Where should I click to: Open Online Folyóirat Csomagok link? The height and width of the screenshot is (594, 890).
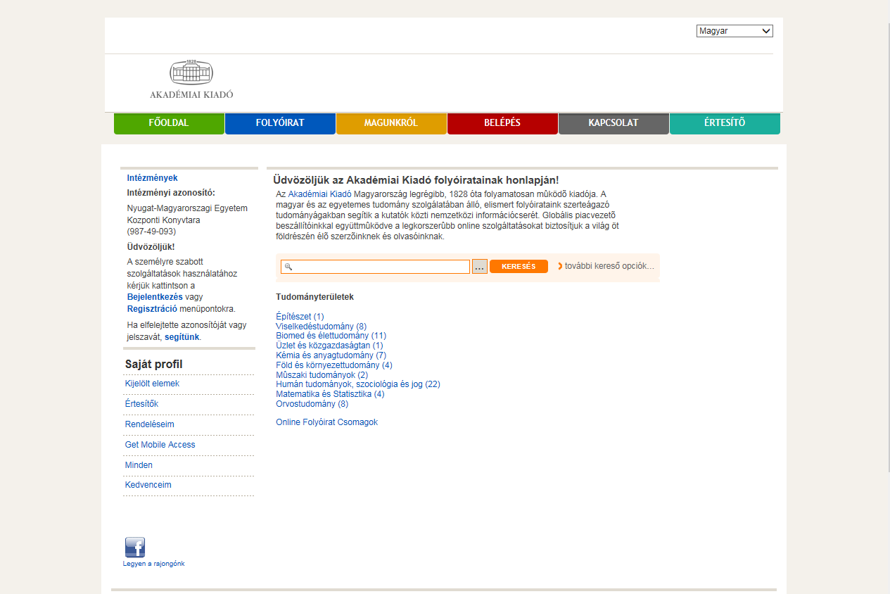click(326, 422)
